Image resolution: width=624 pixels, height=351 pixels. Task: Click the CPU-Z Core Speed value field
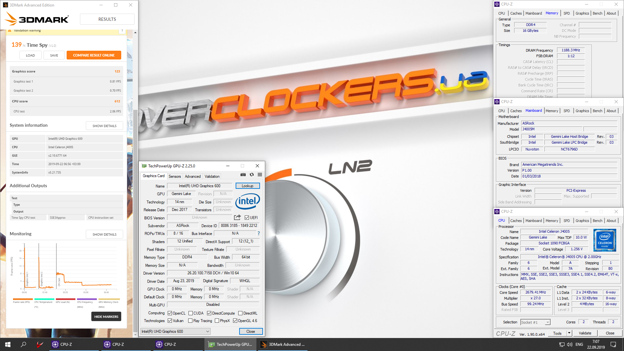click(x=536, y=292)
